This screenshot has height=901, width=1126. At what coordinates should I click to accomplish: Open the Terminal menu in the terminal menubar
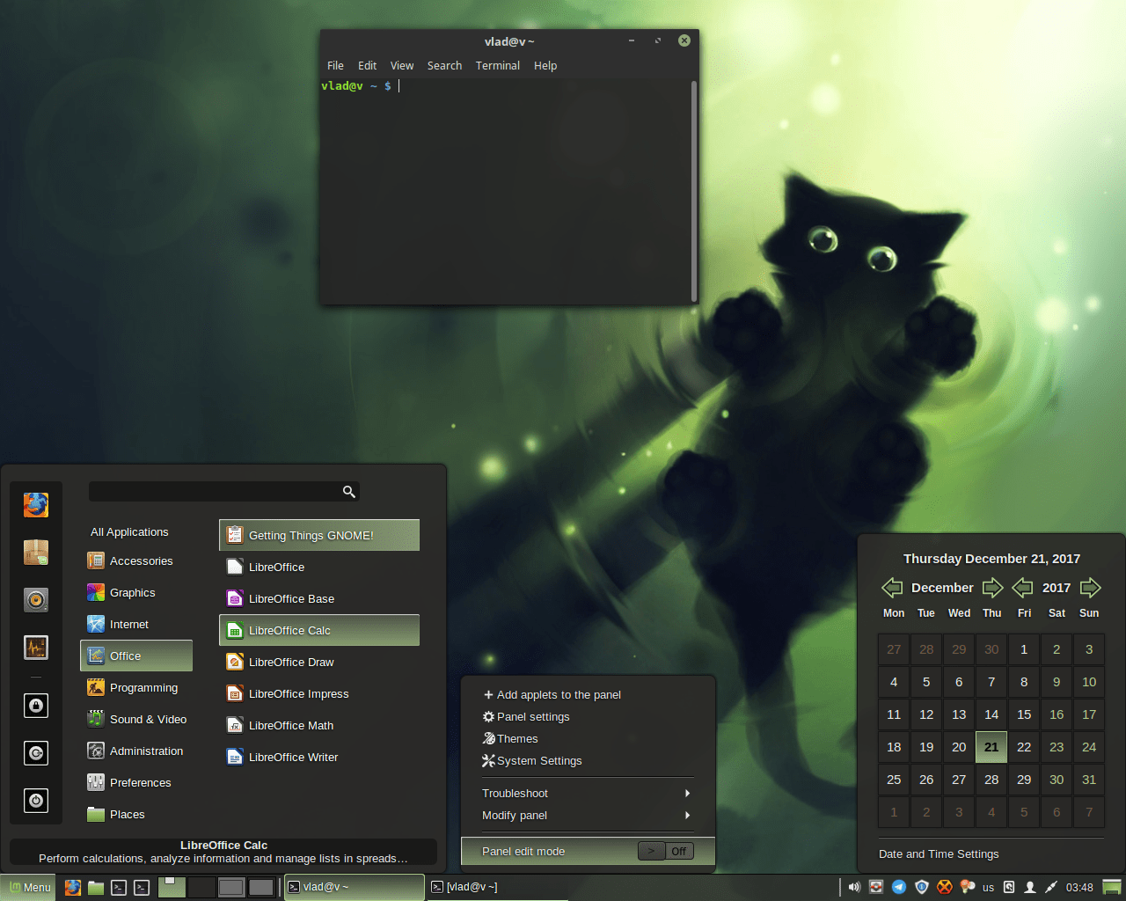click(x=498, y=66)
